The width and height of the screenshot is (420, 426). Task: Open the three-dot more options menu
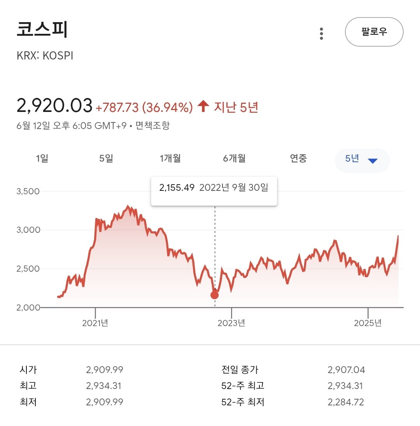coord(321,34)
